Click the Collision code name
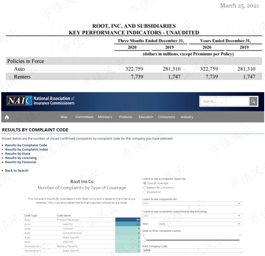265x256 pixels. [x=68, y=228]
